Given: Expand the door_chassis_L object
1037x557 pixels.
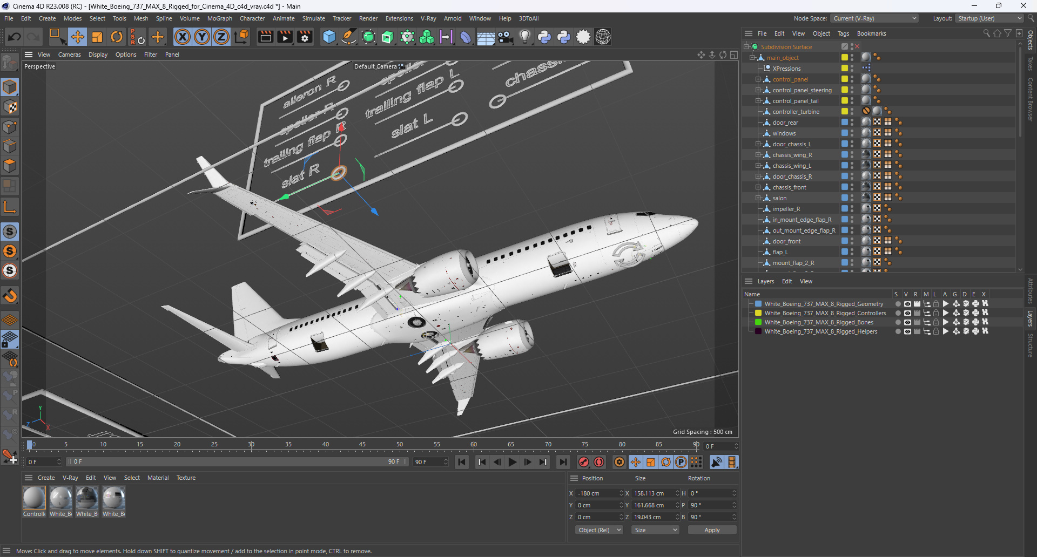Looking at the screenshot, I should click(758, 144).
